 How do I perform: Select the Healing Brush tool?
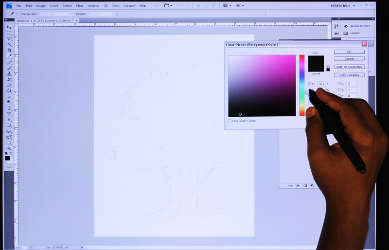tap(9, 62)
